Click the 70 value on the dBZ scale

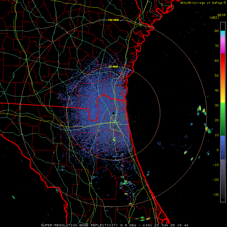[x=217, y=46]
